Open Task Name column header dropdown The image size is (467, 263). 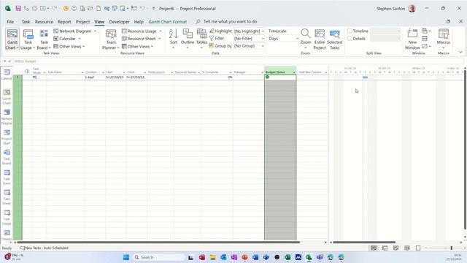pos(82,72)
